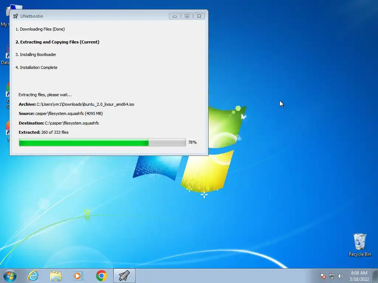Image resolution: width=378 pixels, height=283 pixels.
Task: Minimize the UNetbootin window
Action: (175, 16)
